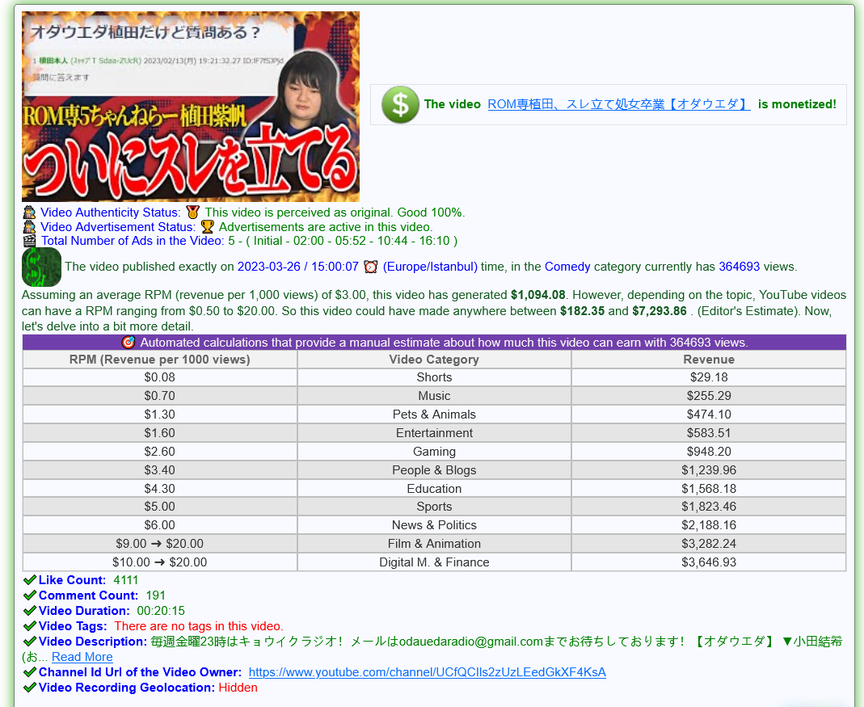Click the red Hidden geolocation value
864x707 pixels.
point(238,687)
